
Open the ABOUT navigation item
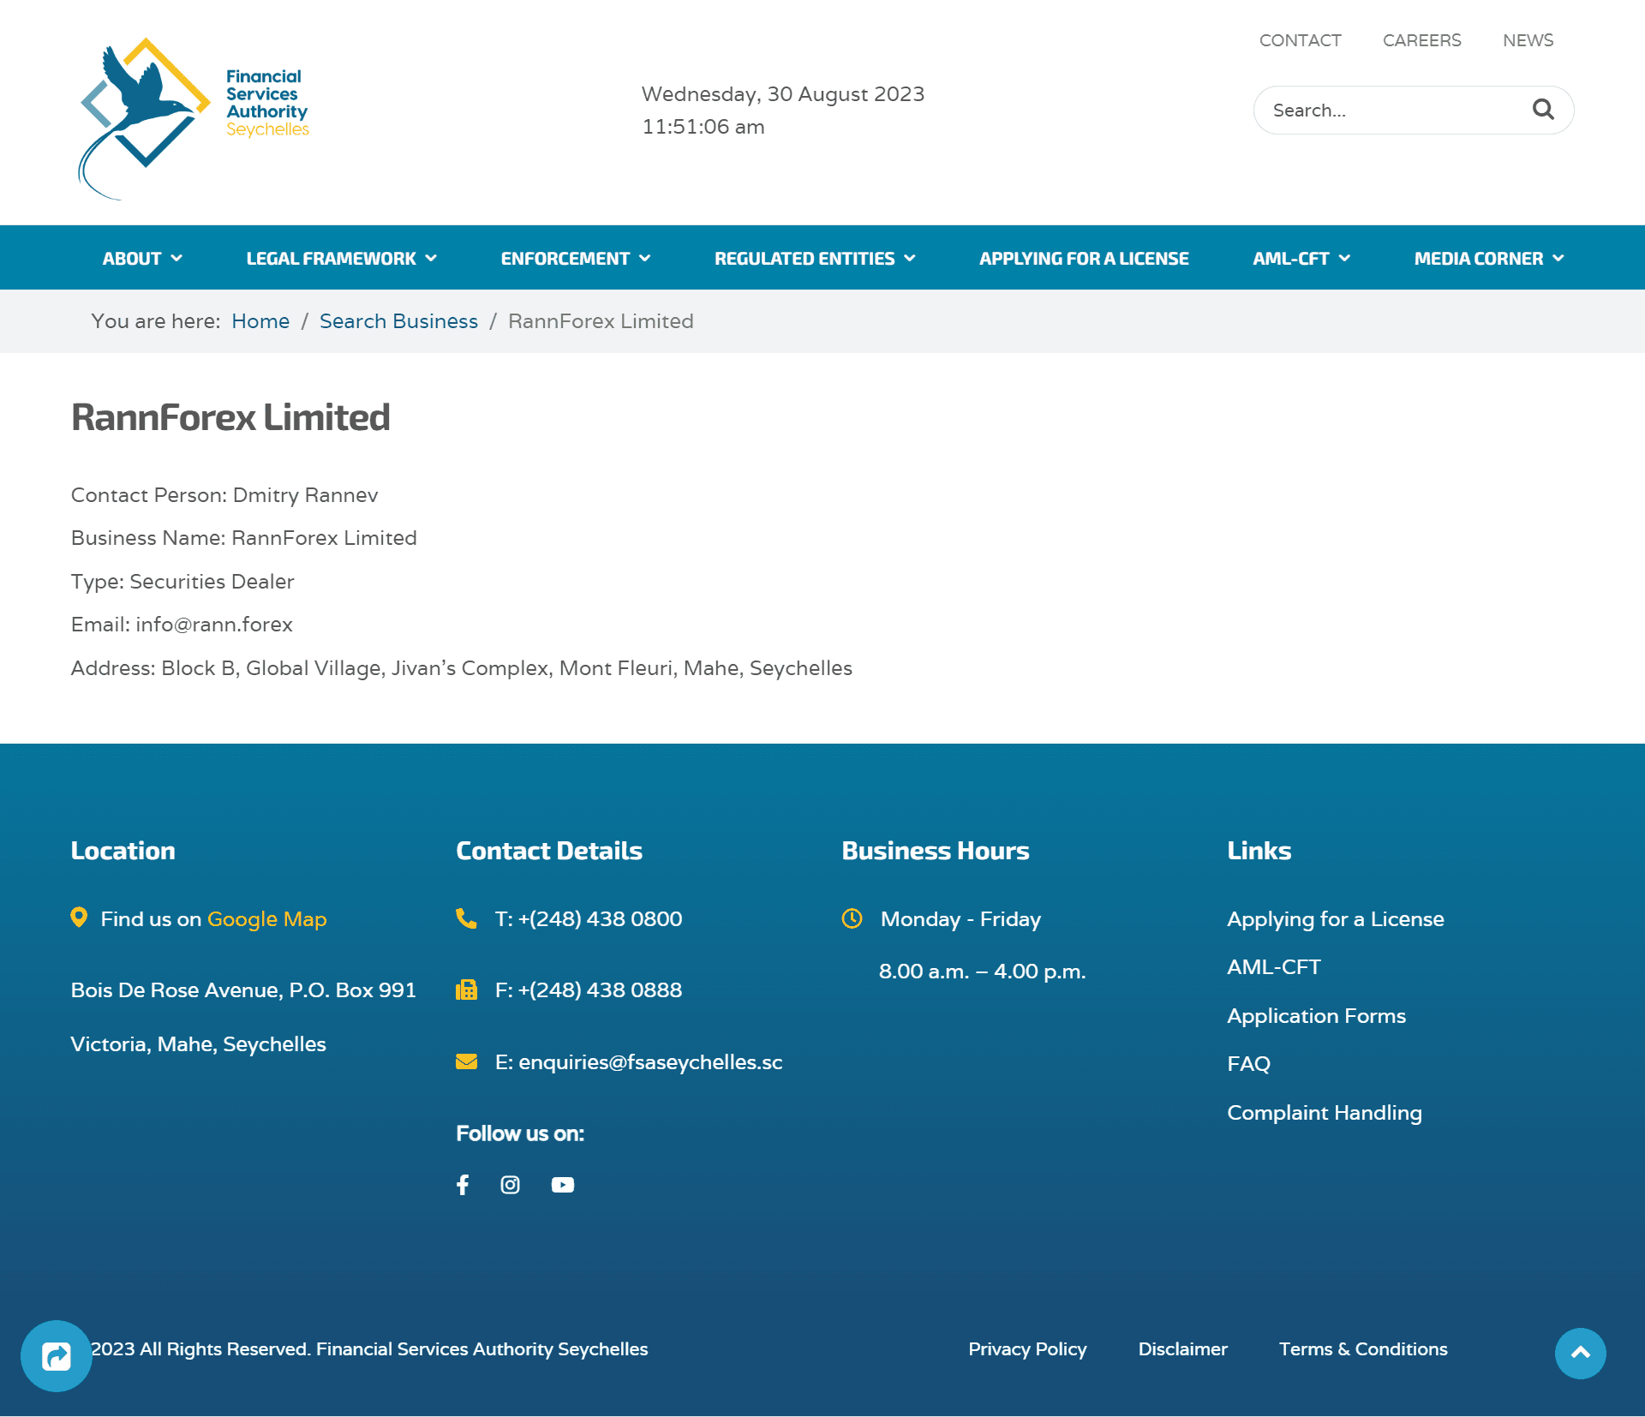(132, 258)
